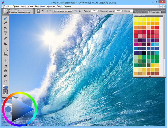Select the Crop tool

click(x=5, y=44)
